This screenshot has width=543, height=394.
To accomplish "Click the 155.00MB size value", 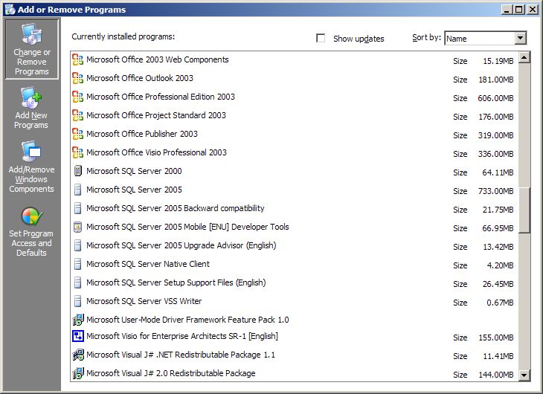I will point(496,338).
